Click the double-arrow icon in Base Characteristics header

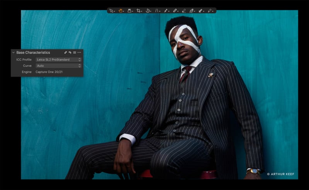tap(66, 53)
